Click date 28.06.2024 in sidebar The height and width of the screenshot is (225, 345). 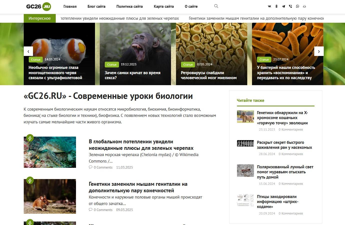267,154
